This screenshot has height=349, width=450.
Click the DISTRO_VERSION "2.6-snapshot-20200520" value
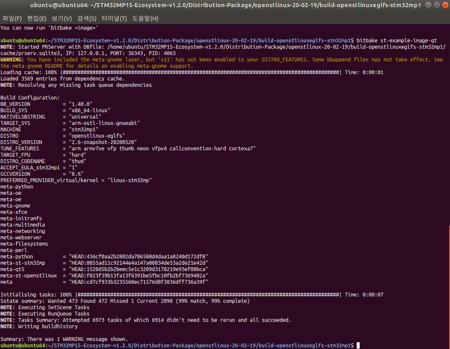[x=103, y=142]
